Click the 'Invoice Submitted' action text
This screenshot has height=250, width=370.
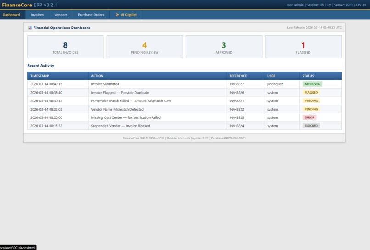105,84
